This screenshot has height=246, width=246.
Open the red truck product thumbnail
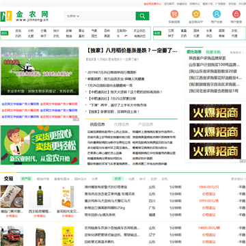(12, 236)
